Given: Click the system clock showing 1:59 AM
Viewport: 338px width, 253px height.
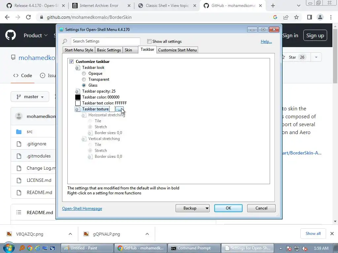Looking at the screenshot, I should (321, 248).
